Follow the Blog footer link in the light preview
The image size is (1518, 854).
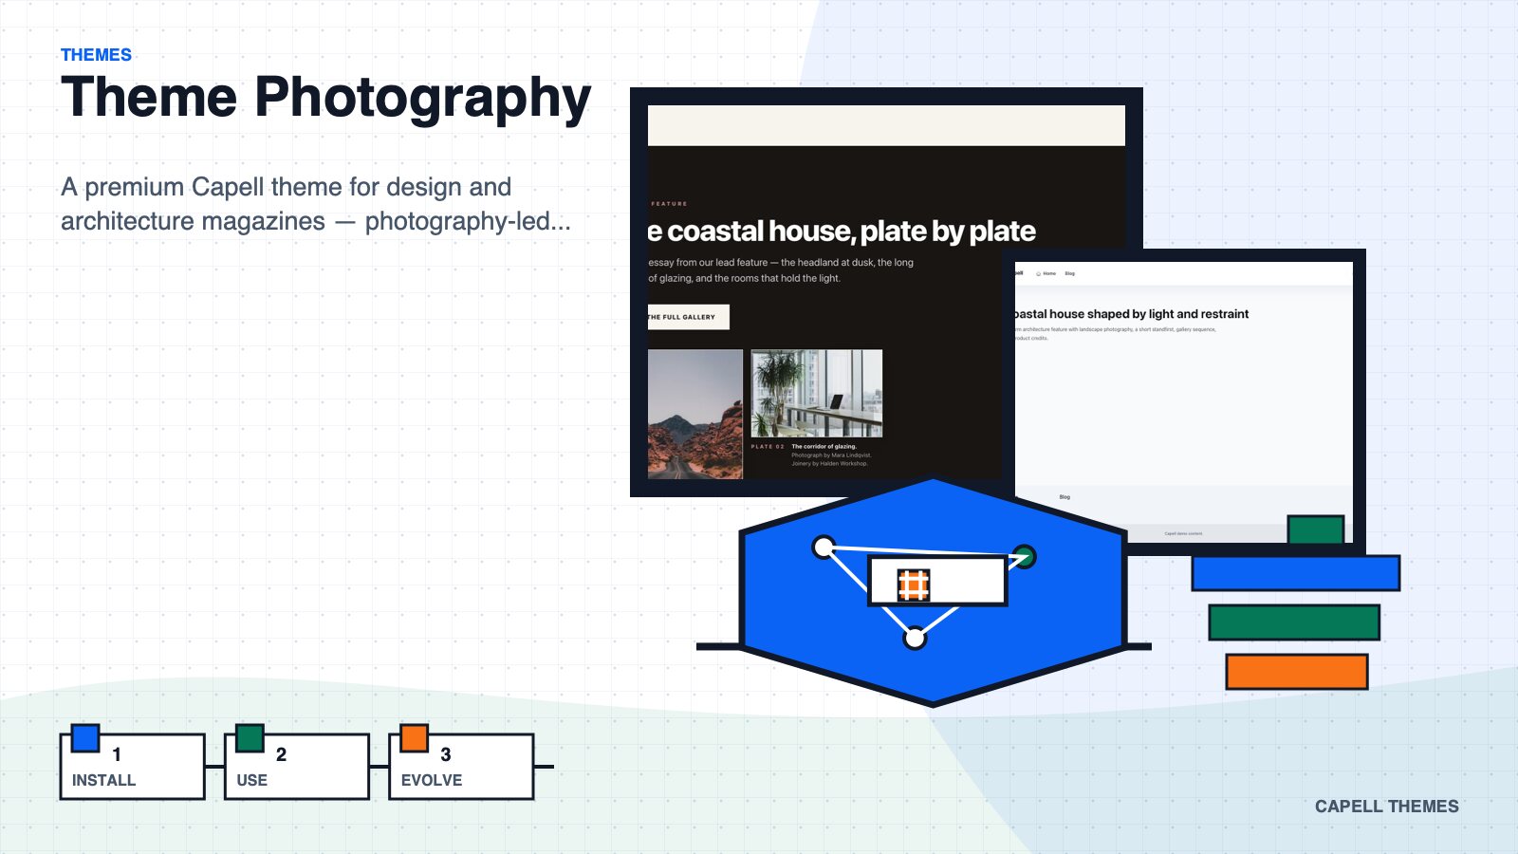click(x=1064, y=496)
